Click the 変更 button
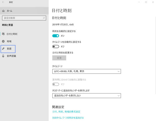156x121 pixels. tap(59, 58)
